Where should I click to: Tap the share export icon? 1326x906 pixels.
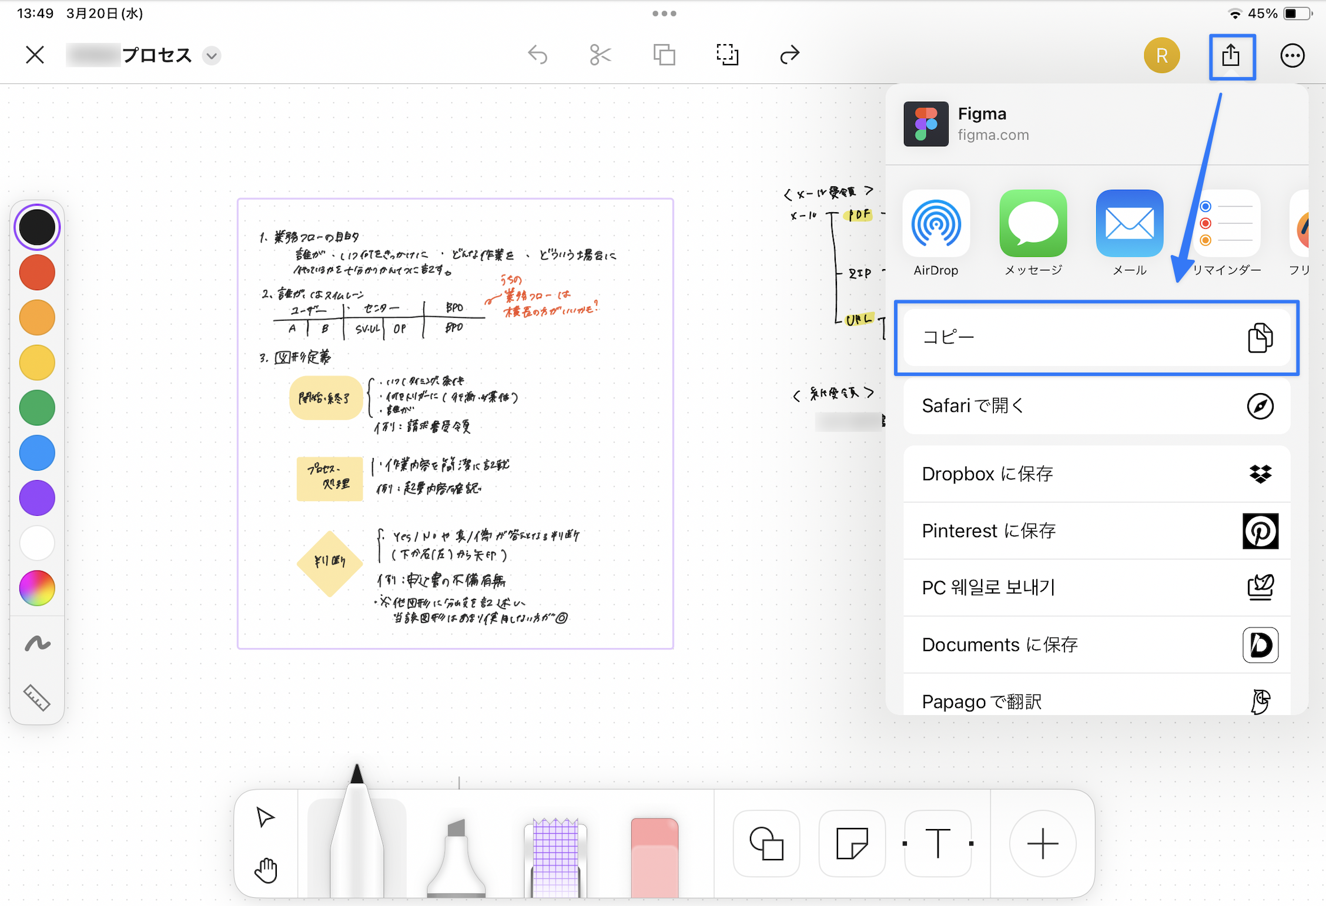[x=1231, y=56]
